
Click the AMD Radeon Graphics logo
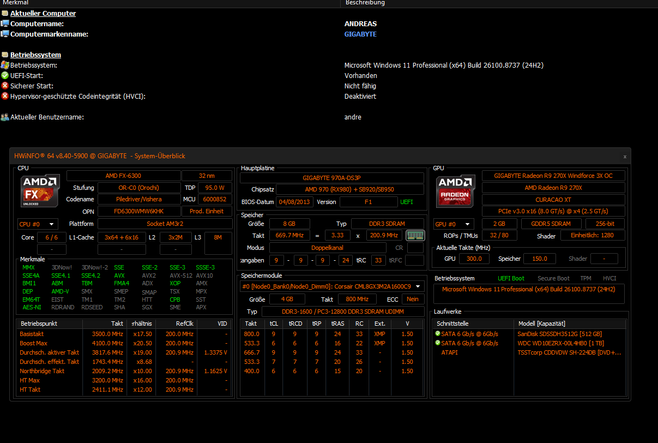click(x=456, y=190)
